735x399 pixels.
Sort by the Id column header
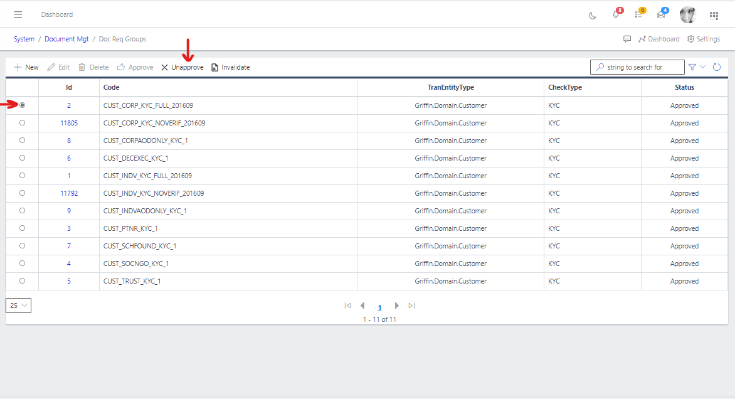(x=69, y=87)
